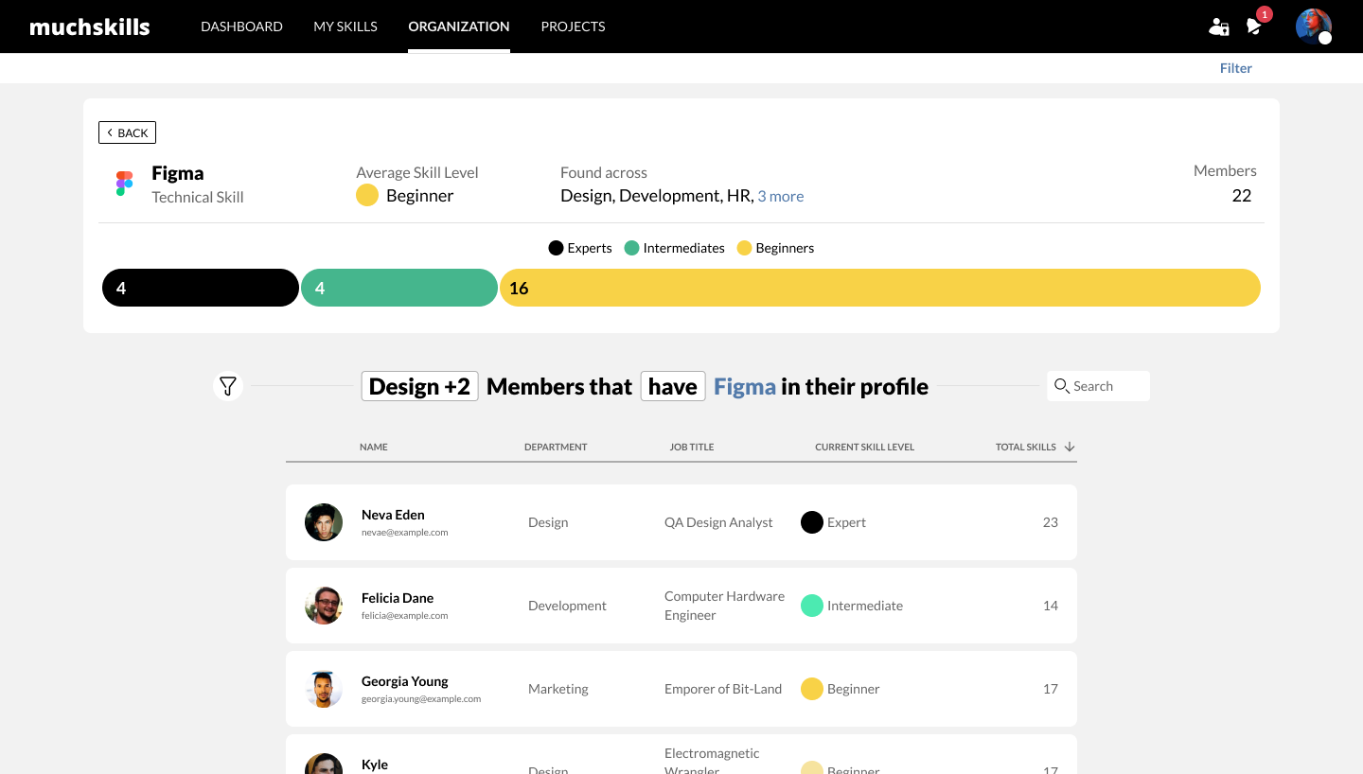The height and width of the screenshot is (774, 1363).
Task: Click the Emporer of Bit-Land job title
Action: (723, 689)
